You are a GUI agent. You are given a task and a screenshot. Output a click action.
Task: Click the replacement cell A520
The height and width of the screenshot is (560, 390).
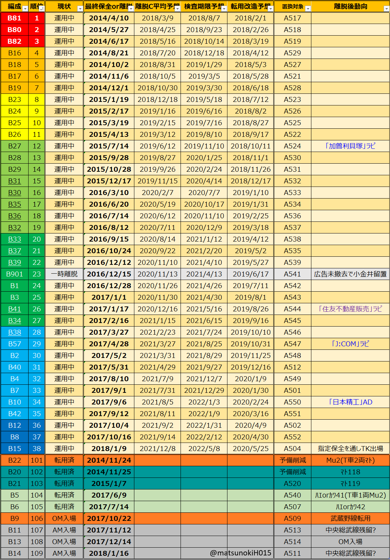tap(293, 483)
